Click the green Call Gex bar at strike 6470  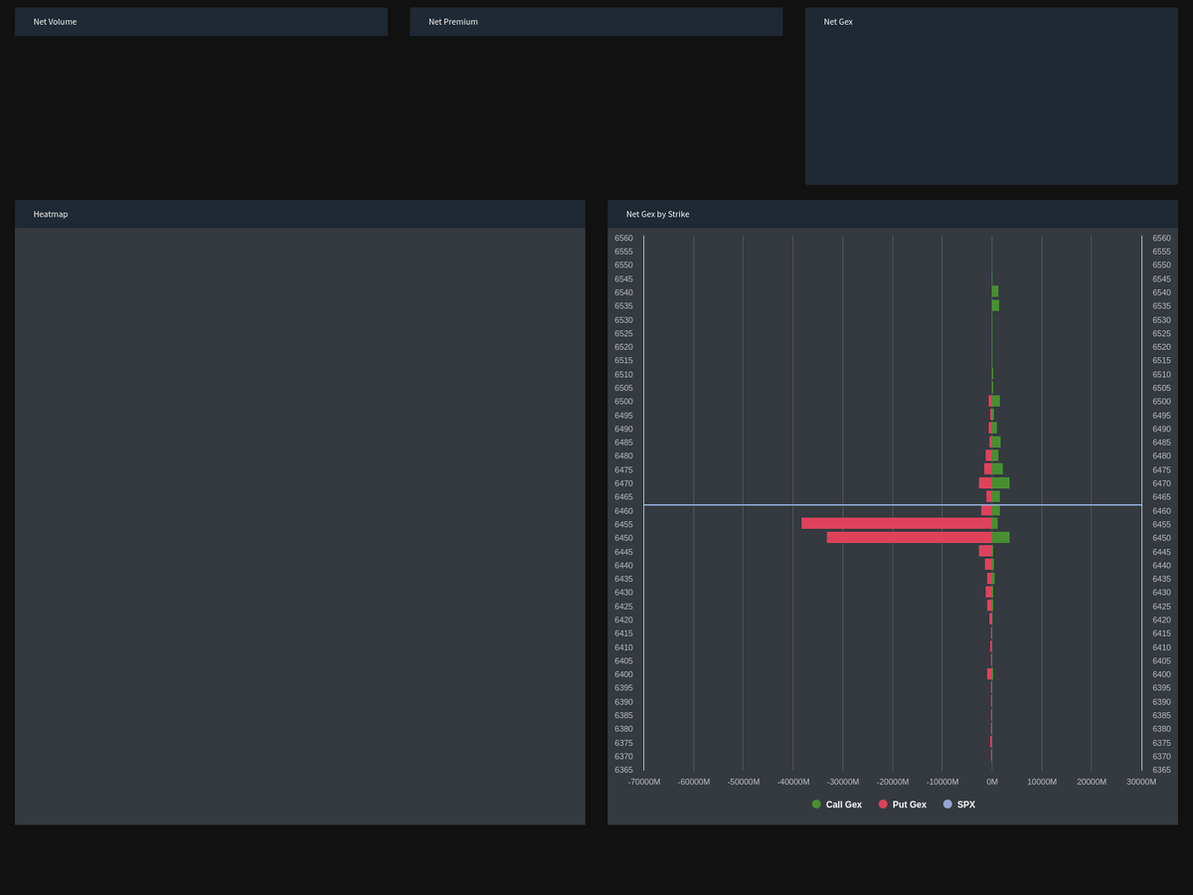point(1001,482)
